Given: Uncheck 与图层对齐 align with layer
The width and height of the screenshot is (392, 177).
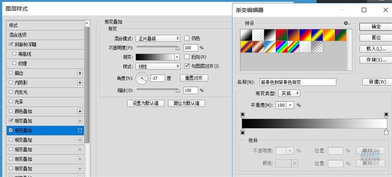Looking at the screenshot, I should (187, 66).
